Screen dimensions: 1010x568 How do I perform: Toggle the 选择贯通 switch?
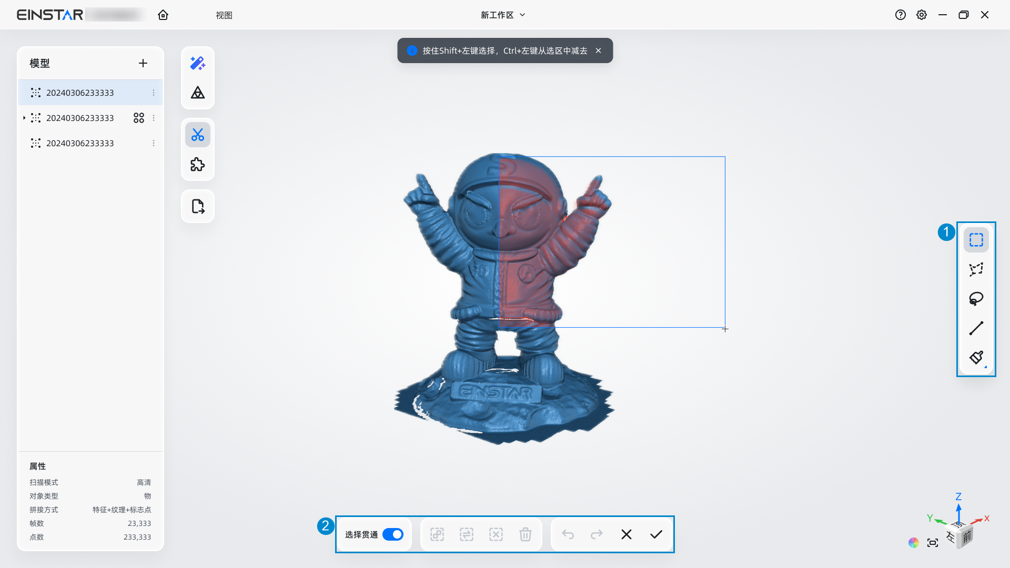(392, 534)
